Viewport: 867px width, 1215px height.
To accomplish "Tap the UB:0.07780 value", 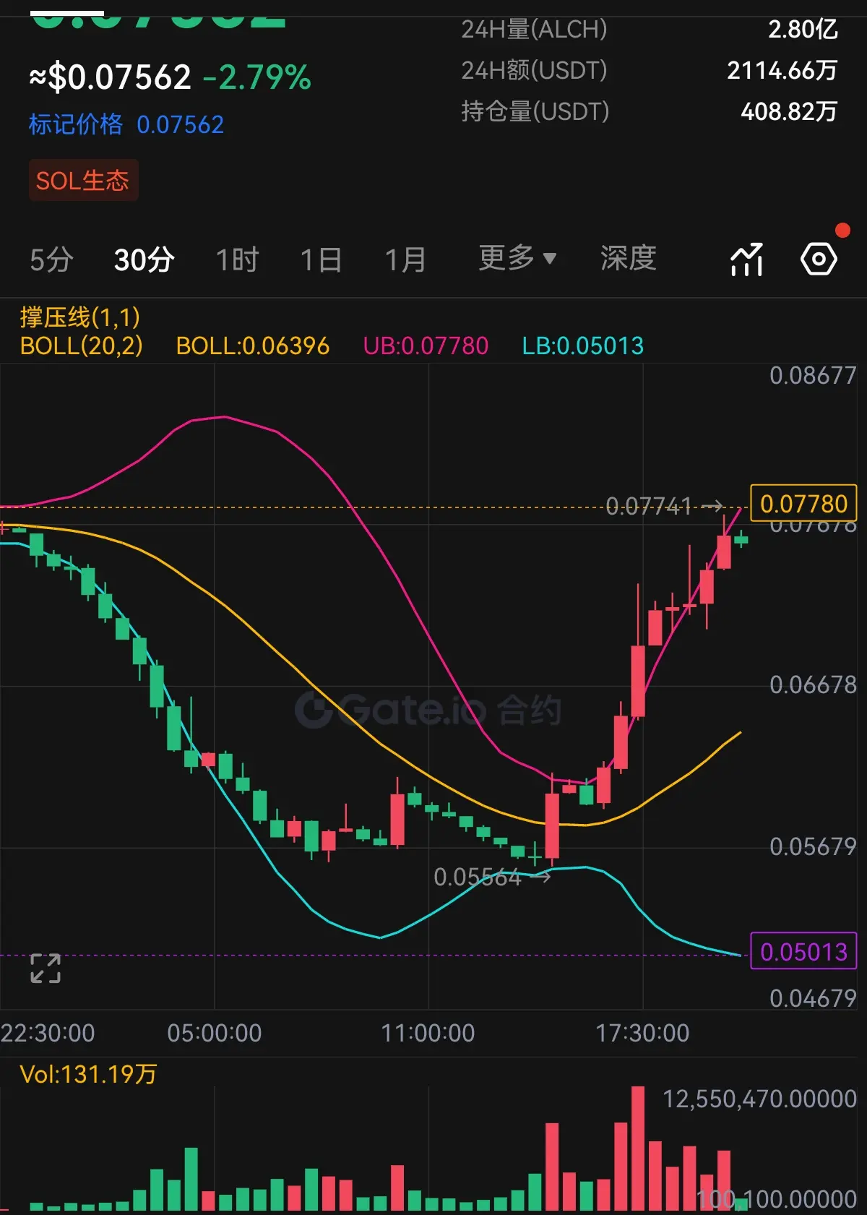I will [x=426, y=345].
